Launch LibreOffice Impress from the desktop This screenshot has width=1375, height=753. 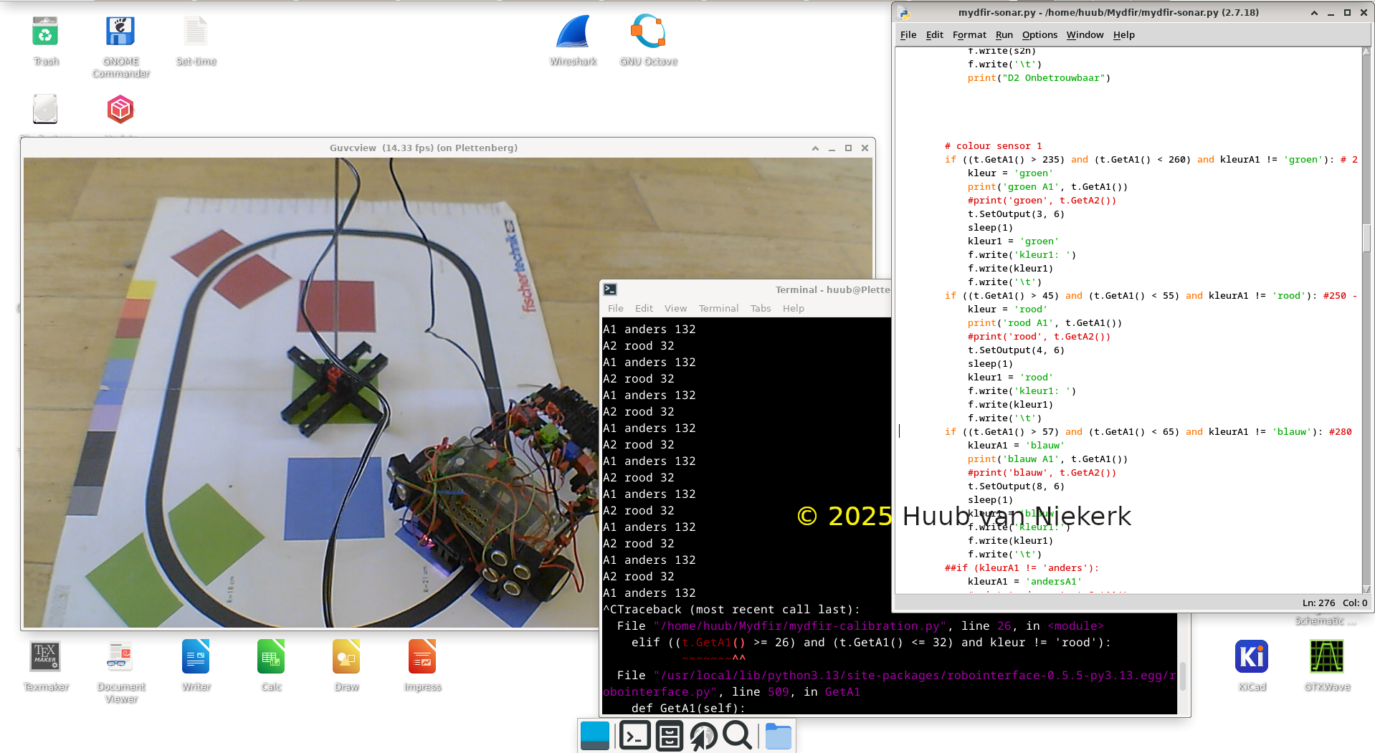coord(422,658)
